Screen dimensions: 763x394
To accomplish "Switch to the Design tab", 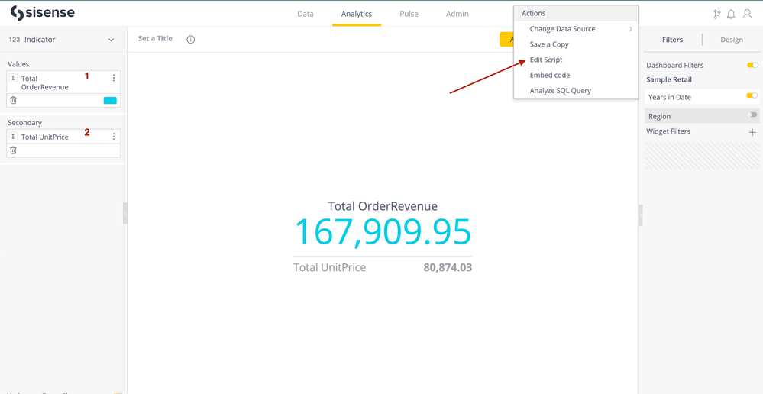I will [731, 40].
